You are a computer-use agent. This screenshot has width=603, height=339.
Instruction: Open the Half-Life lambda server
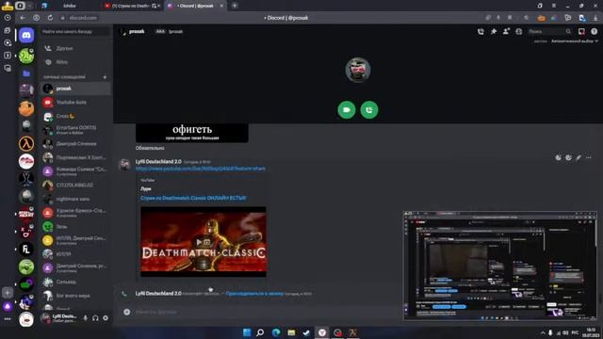pyautogui.click(x=26, y=144)
